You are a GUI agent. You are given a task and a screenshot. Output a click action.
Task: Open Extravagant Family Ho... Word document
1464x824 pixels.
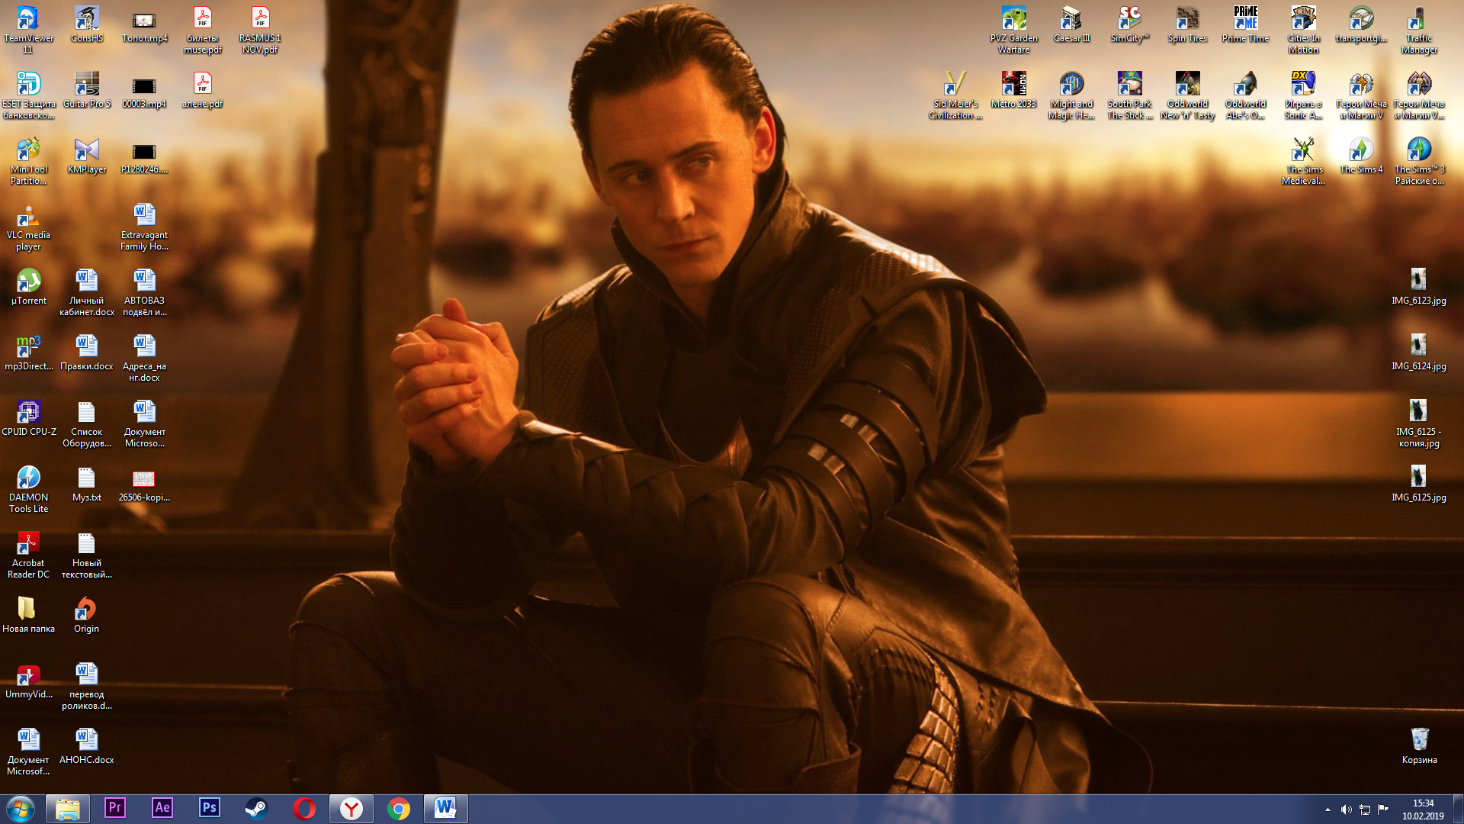(144, 227)
